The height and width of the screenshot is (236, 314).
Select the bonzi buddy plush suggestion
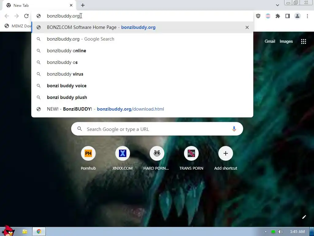coord(142,97)
